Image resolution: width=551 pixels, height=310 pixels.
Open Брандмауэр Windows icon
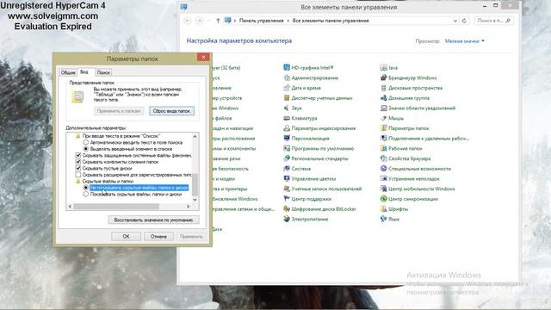(x=383, y=77)
